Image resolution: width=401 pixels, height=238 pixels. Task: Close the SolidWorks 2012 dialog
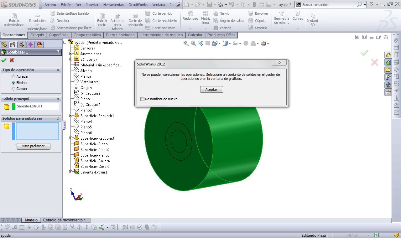(279, 63)
